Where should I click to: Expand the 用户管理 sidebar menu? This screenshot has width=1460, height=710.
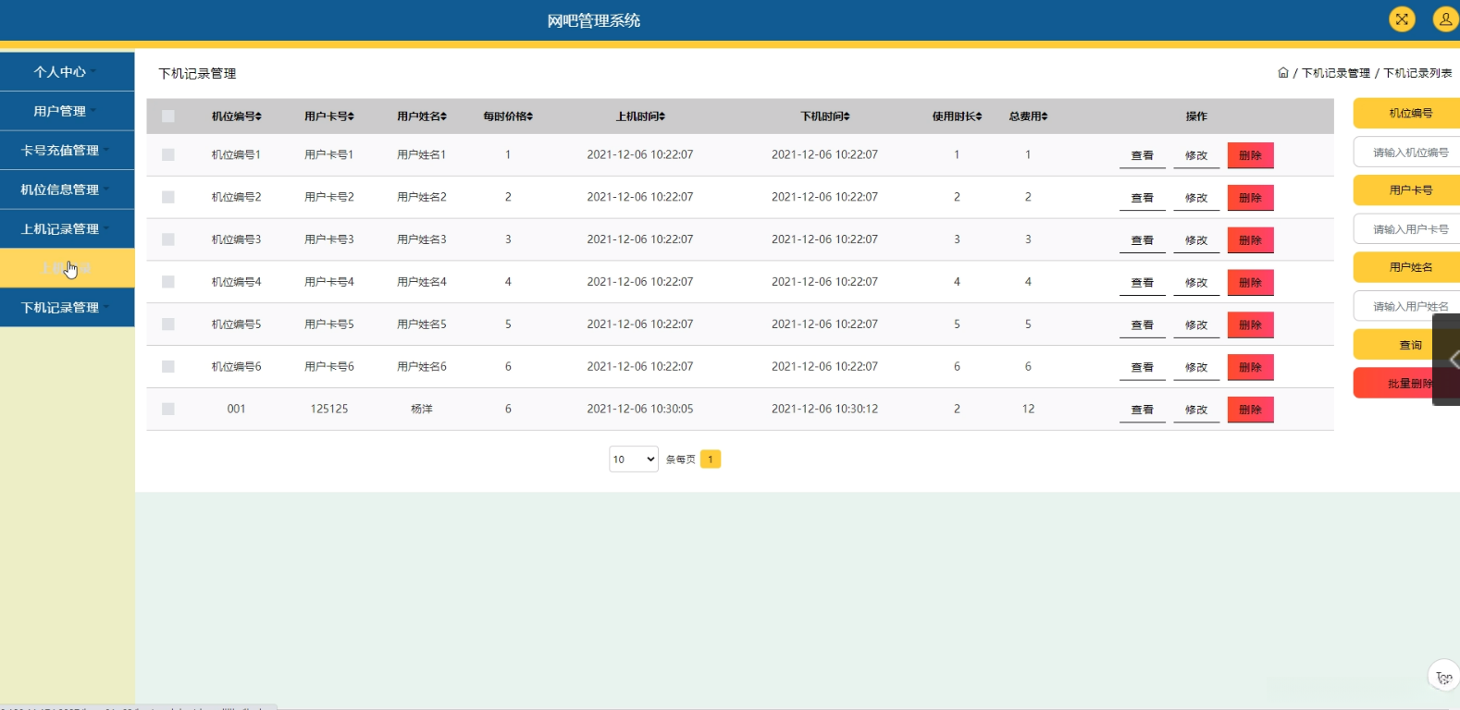pos(67,111)
